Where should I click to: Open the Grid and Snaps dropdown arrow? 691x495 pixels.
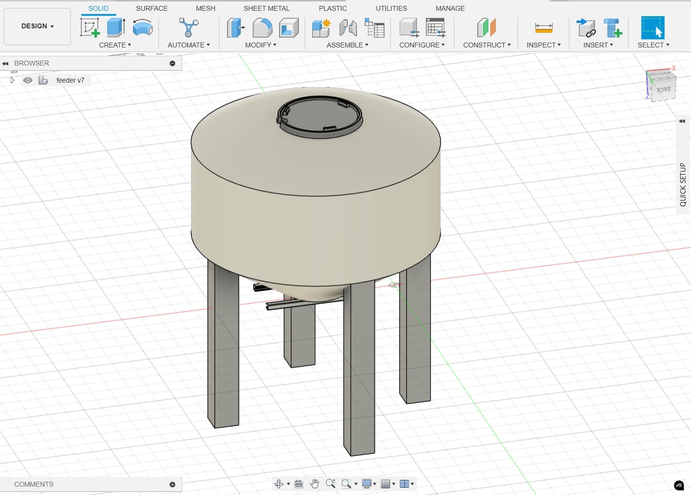393,484
